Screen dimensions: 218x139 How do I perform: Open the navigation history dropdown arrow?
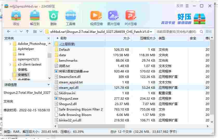tap(21, 32)
